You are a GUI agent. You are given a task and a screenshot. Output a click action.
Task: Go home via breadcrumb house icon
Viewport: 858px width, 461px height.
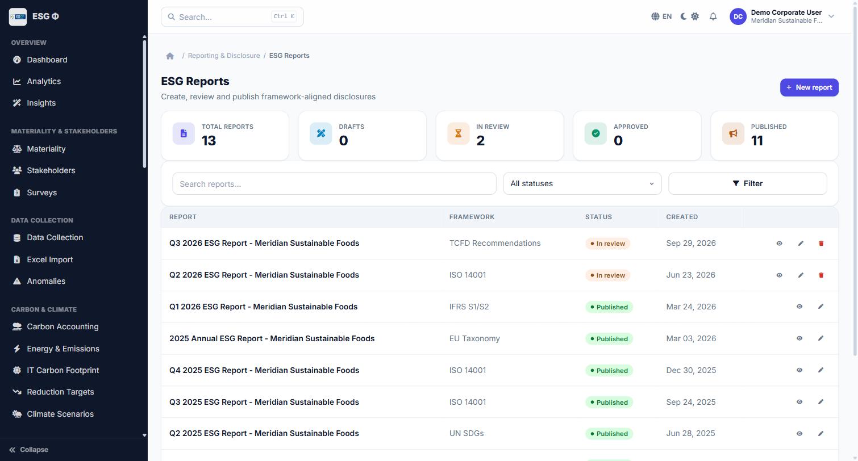pos(170,56)
